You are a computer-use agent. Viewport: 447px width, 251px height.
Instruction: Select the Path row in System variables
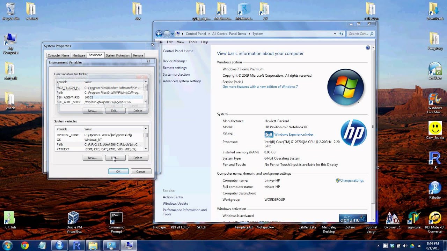click(100, 144)
